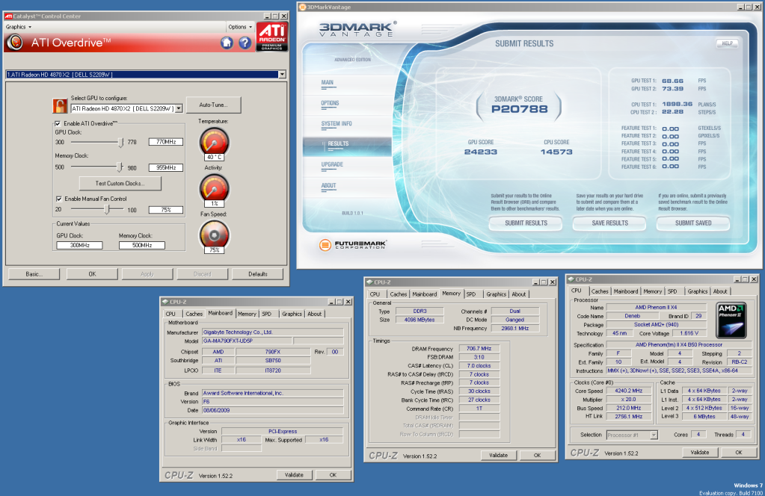Open SYSTEM INFO in 3DMark Vantage
765x496 pixels.
click(x=337, y=124)
